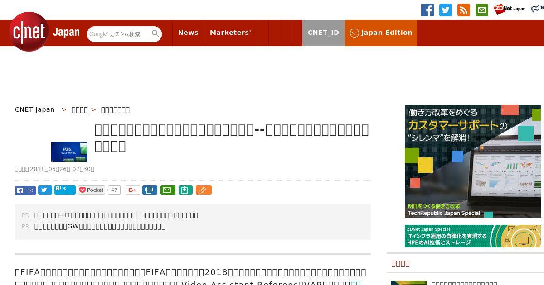Share article on Facebook (count 10)
The image size is (544, 285).
point(25,190)
